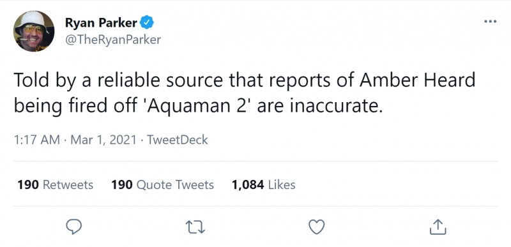
Task: Retweet using the arrows icon
Action: (x=195, y=227)
